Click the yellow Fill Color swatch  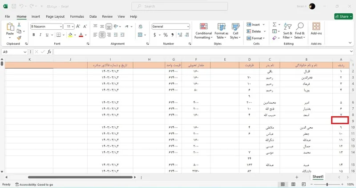click(x=70, y=35)
